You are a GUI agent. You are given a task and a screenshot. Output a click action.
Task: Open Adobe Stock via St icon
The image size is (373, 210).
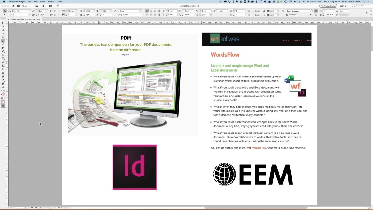18,6
